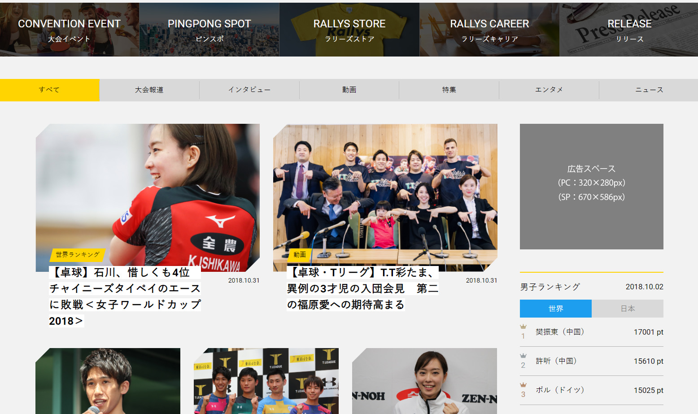The image size is (698, 414).
Task: Open the ZEN-NOH woman athlete thumbnail
Action: 424,381
